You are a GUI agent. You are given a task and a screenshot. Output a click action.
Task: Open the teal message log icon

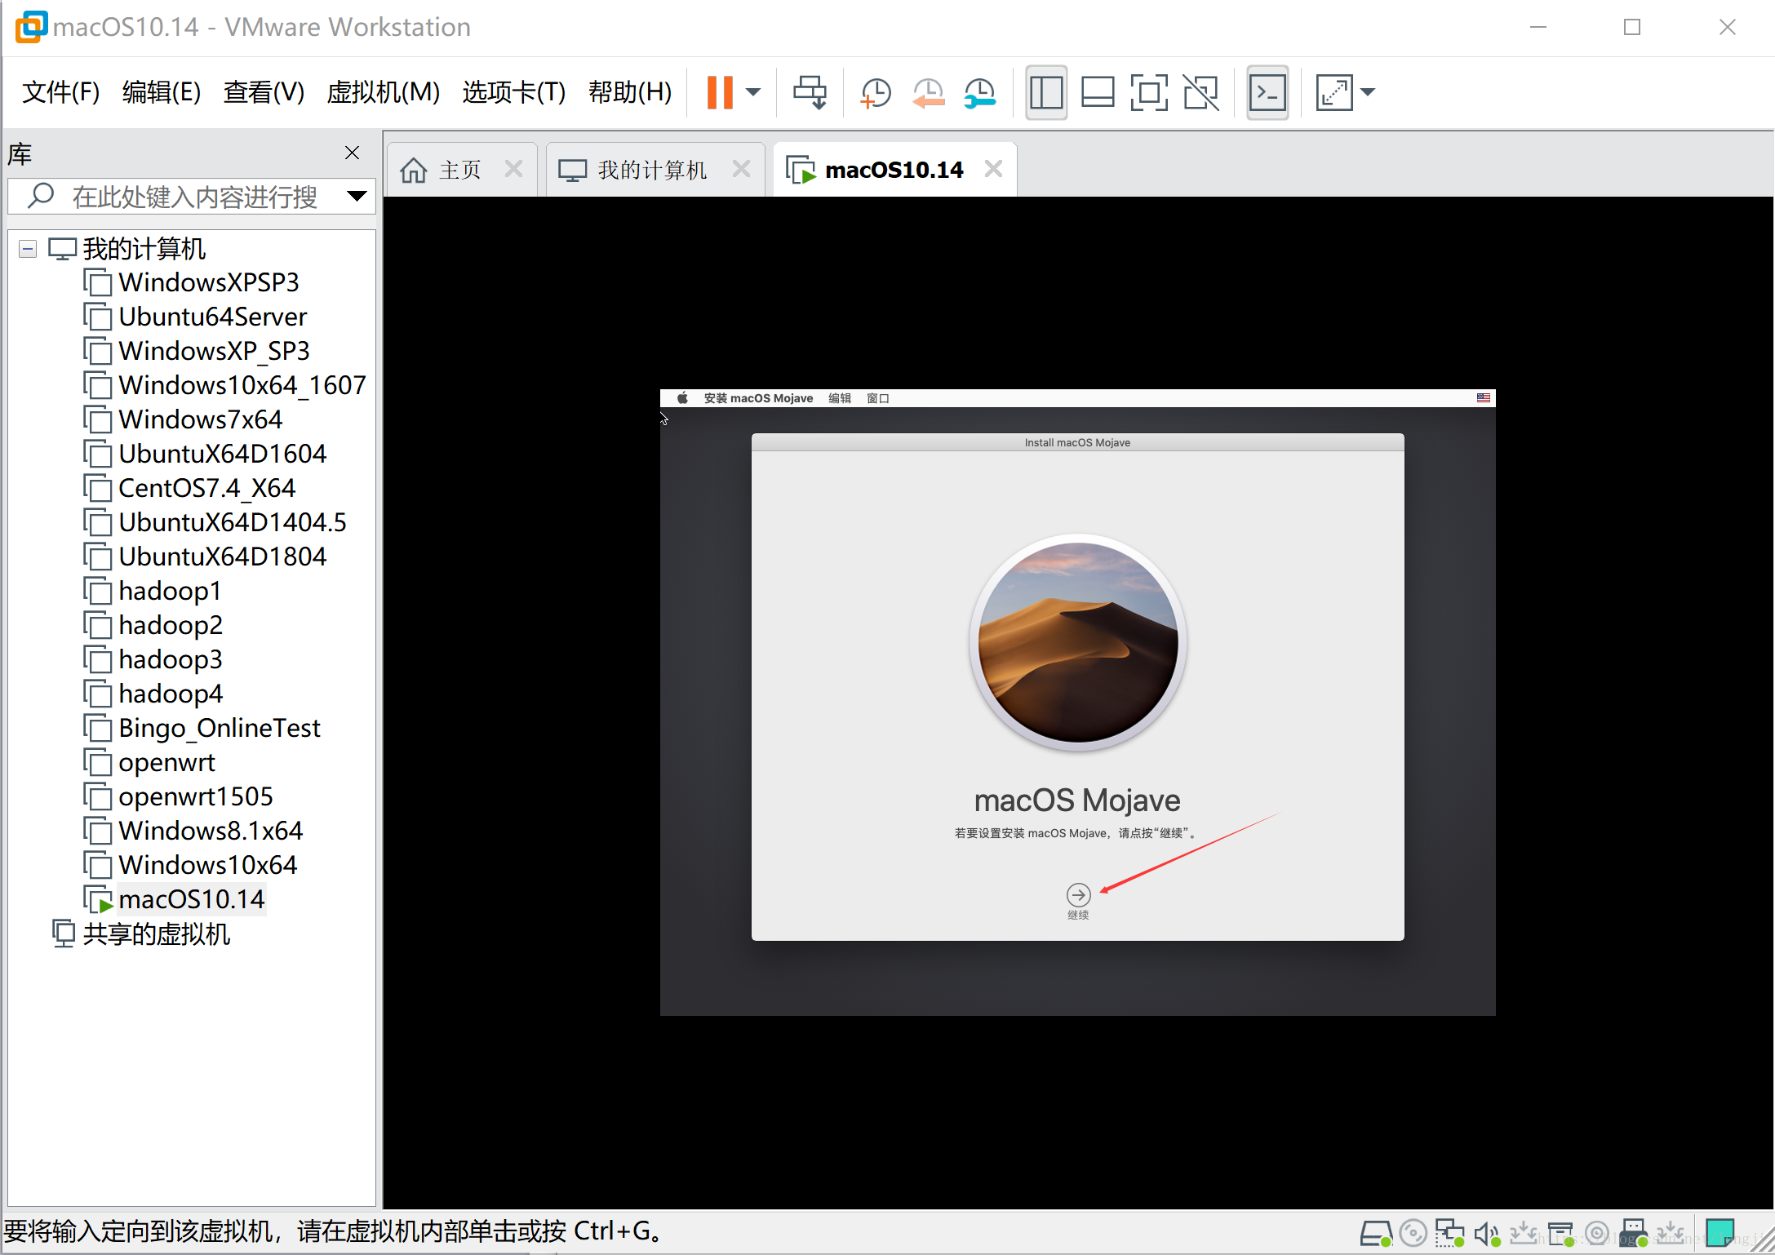[x=1720, y=1233]
